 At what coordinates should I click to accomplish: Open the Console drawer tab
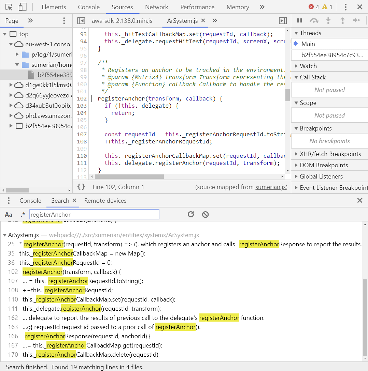click(30, 201)
